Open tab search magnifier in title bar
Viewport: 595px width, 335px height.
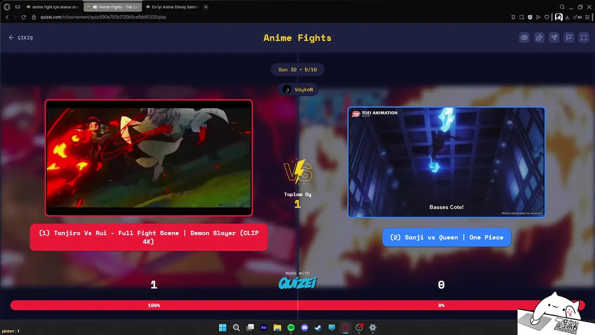[562, 7]
